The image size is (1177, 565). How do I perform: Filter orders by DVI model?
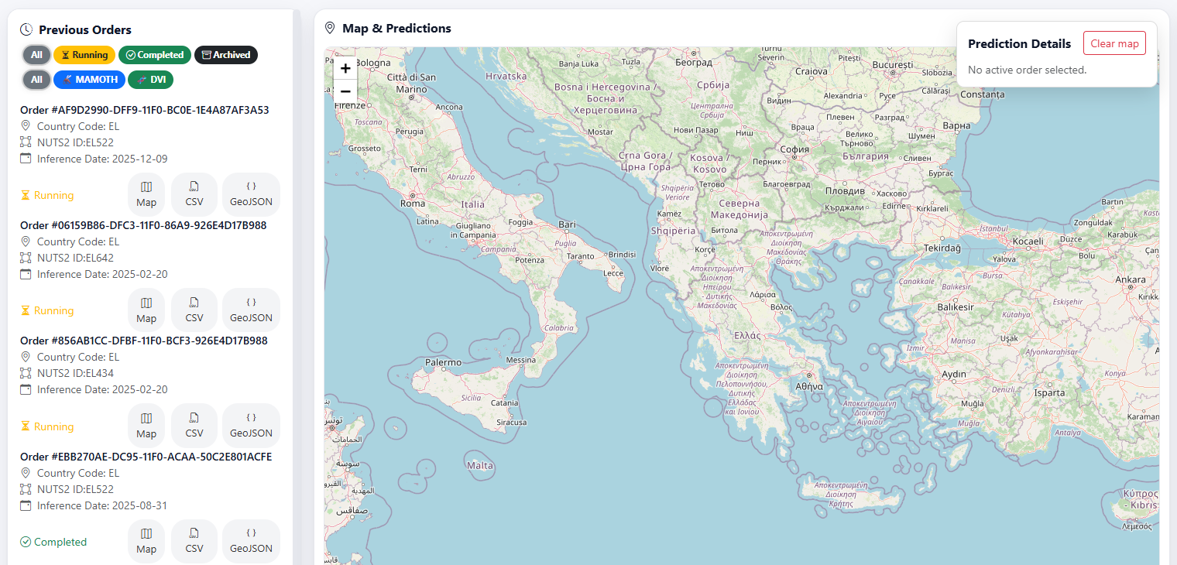point(151,79)
